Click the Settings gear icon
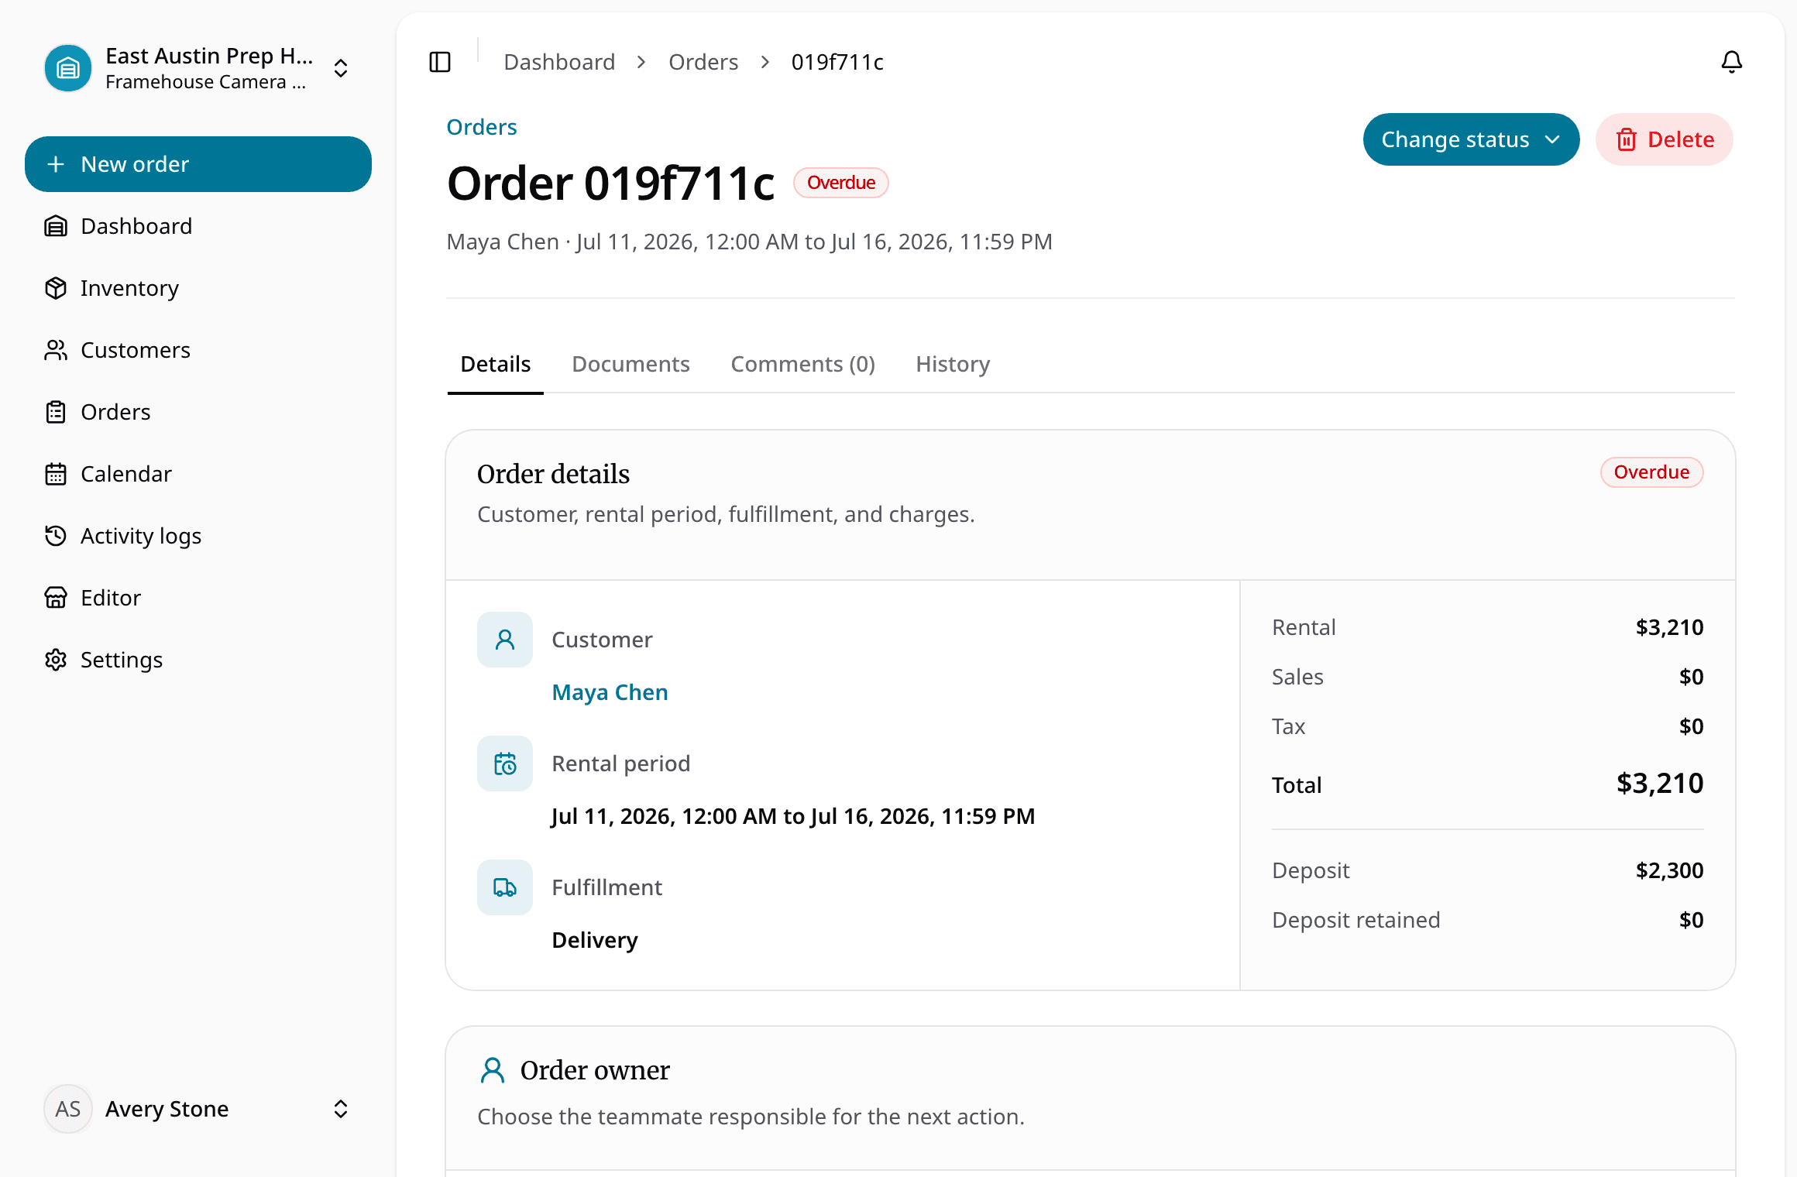Viewport: 1797px width, 1177px height. 56,660
